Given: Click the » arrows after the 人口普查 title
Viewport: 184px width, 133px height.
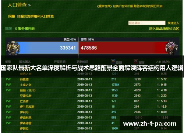Looking at the screenshot, I should [29, 6].
